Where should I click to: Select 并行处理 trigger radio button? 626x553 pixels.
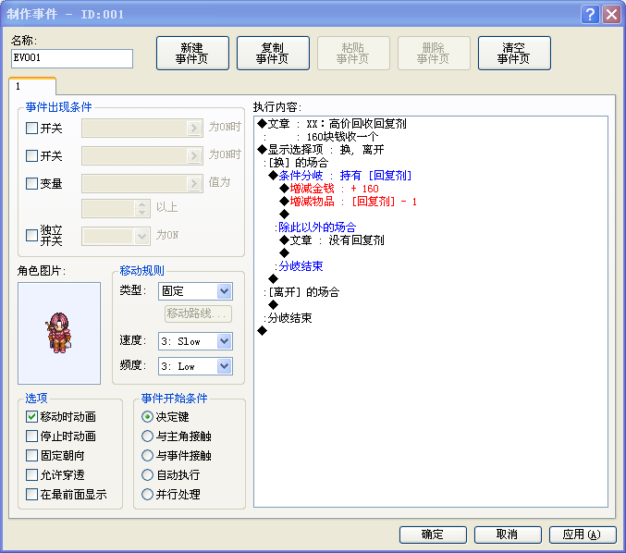coord(147,495)
